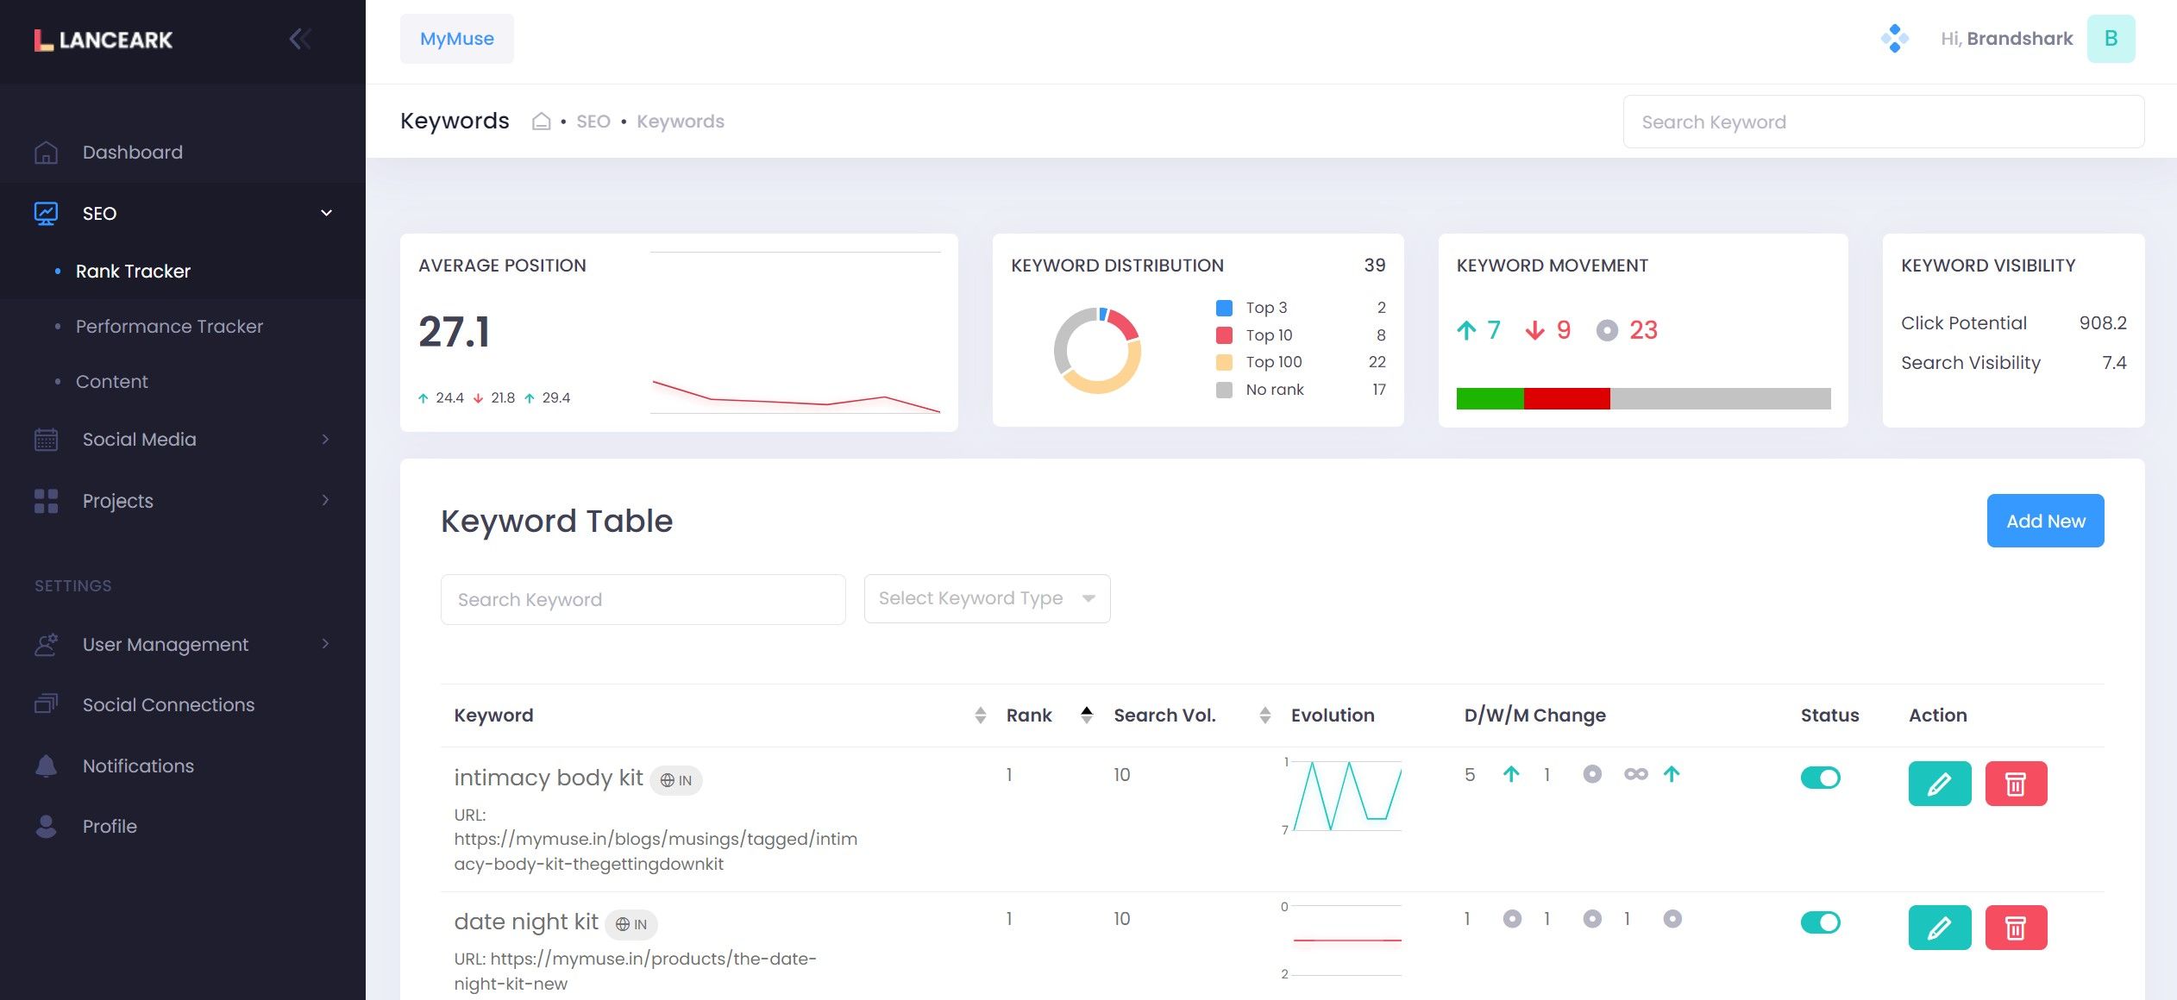The height and width of the screenshot is (1000, 2177).
Task: Click the breadcrumb home icon
Action: (x=541, y=122)
